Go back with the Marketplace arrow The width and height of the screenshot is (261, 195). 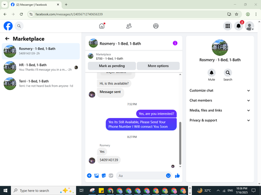(x=7, y=38)
